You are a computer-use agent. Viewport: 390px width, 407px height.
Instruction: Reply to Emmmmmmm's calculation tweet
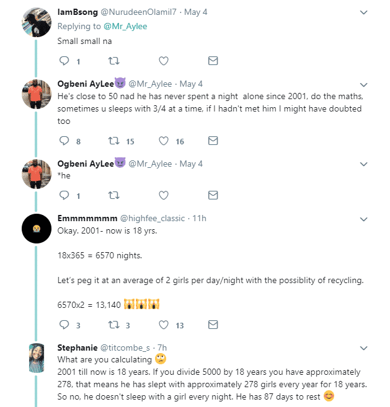64,325
